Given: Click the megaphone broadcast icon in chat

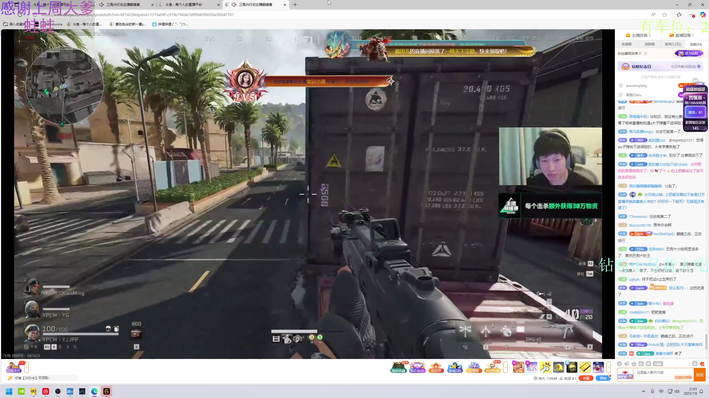Looking at the screenshot, I should tap(627, 364).
